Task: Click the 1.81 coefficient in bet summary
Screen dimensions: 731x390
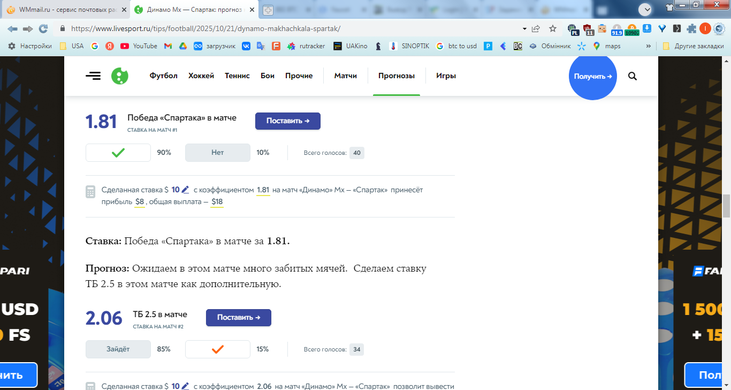Action: 263,190
